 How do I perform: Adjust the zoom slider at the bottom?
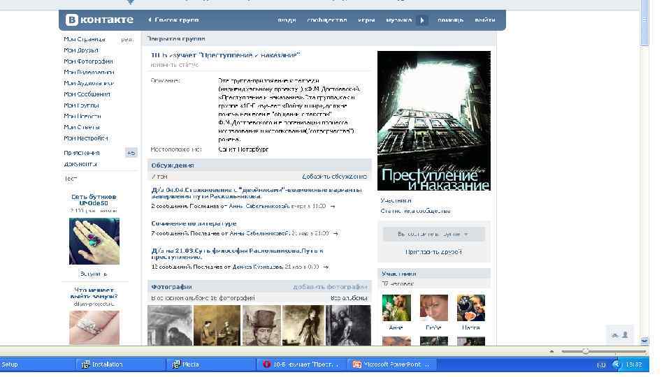(x=586, y=351)
